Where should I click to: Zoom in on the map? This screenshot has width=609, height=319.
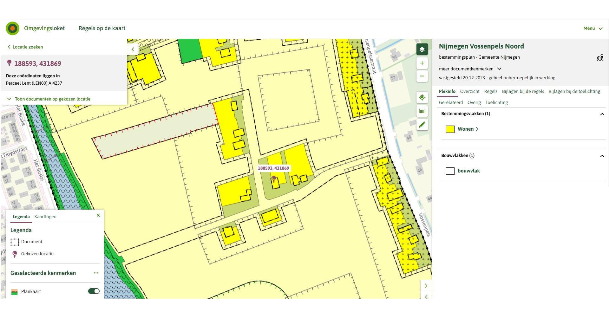[422, 63]
